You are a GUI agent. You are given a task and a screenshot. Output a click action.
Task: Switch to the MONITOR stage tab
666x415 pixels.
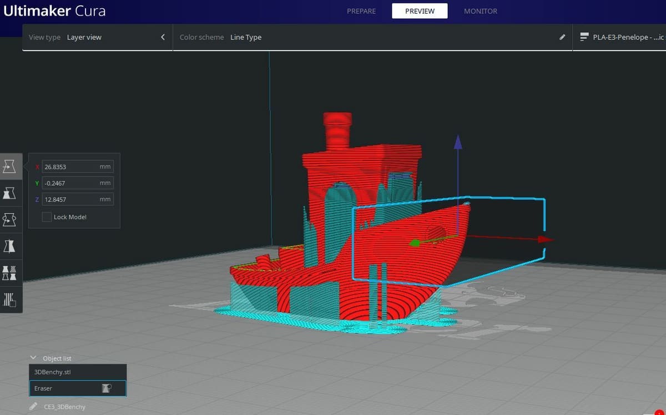pyautogui.click(x=481, y=11)
